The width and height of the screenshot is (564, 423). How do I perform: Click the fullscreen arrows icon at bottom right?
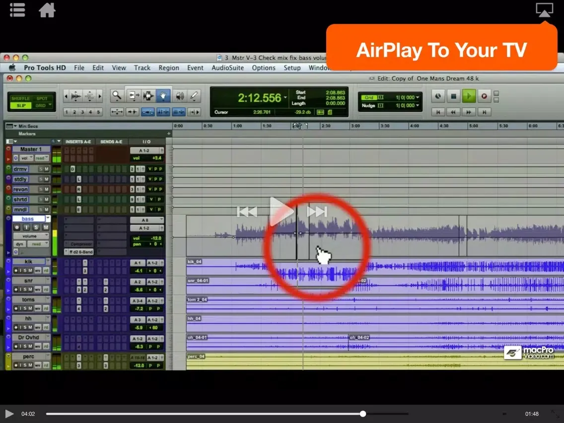556,414
